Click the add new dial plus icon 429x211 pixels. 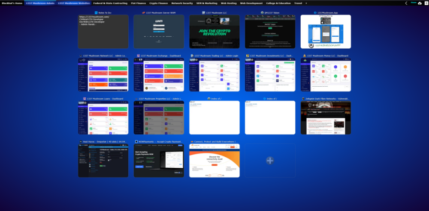pyautogui.click(x=270, y=161)
